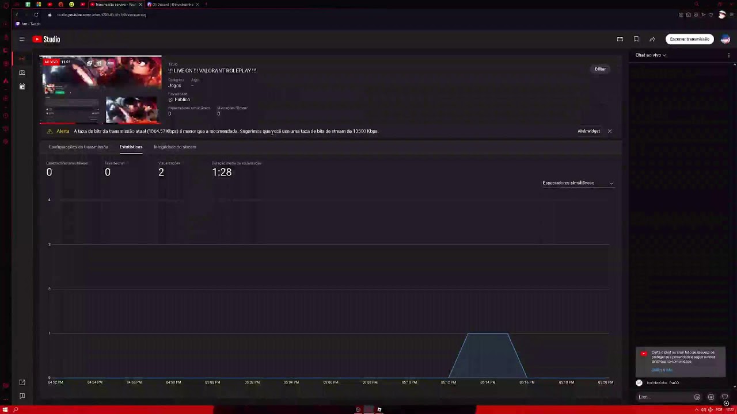The image size is (737, 414).
Task: Click the browser address bar URL
Action: tap(101, 14)
